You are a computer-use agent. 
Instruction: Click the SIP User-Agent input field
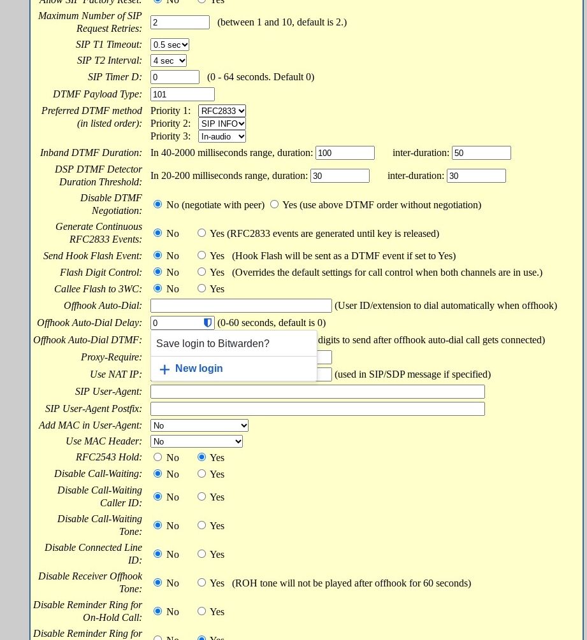click(317, 392)
